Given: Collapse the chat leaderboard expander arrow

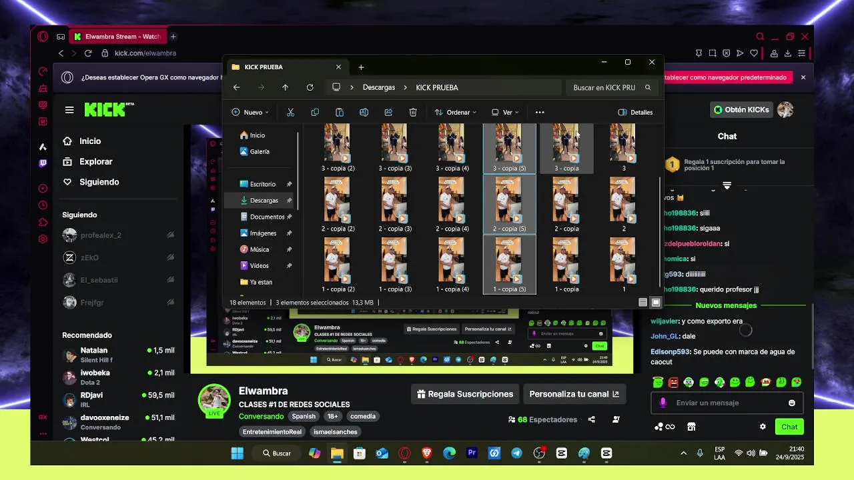Looking at the screenshot, I should pos(727,185).
